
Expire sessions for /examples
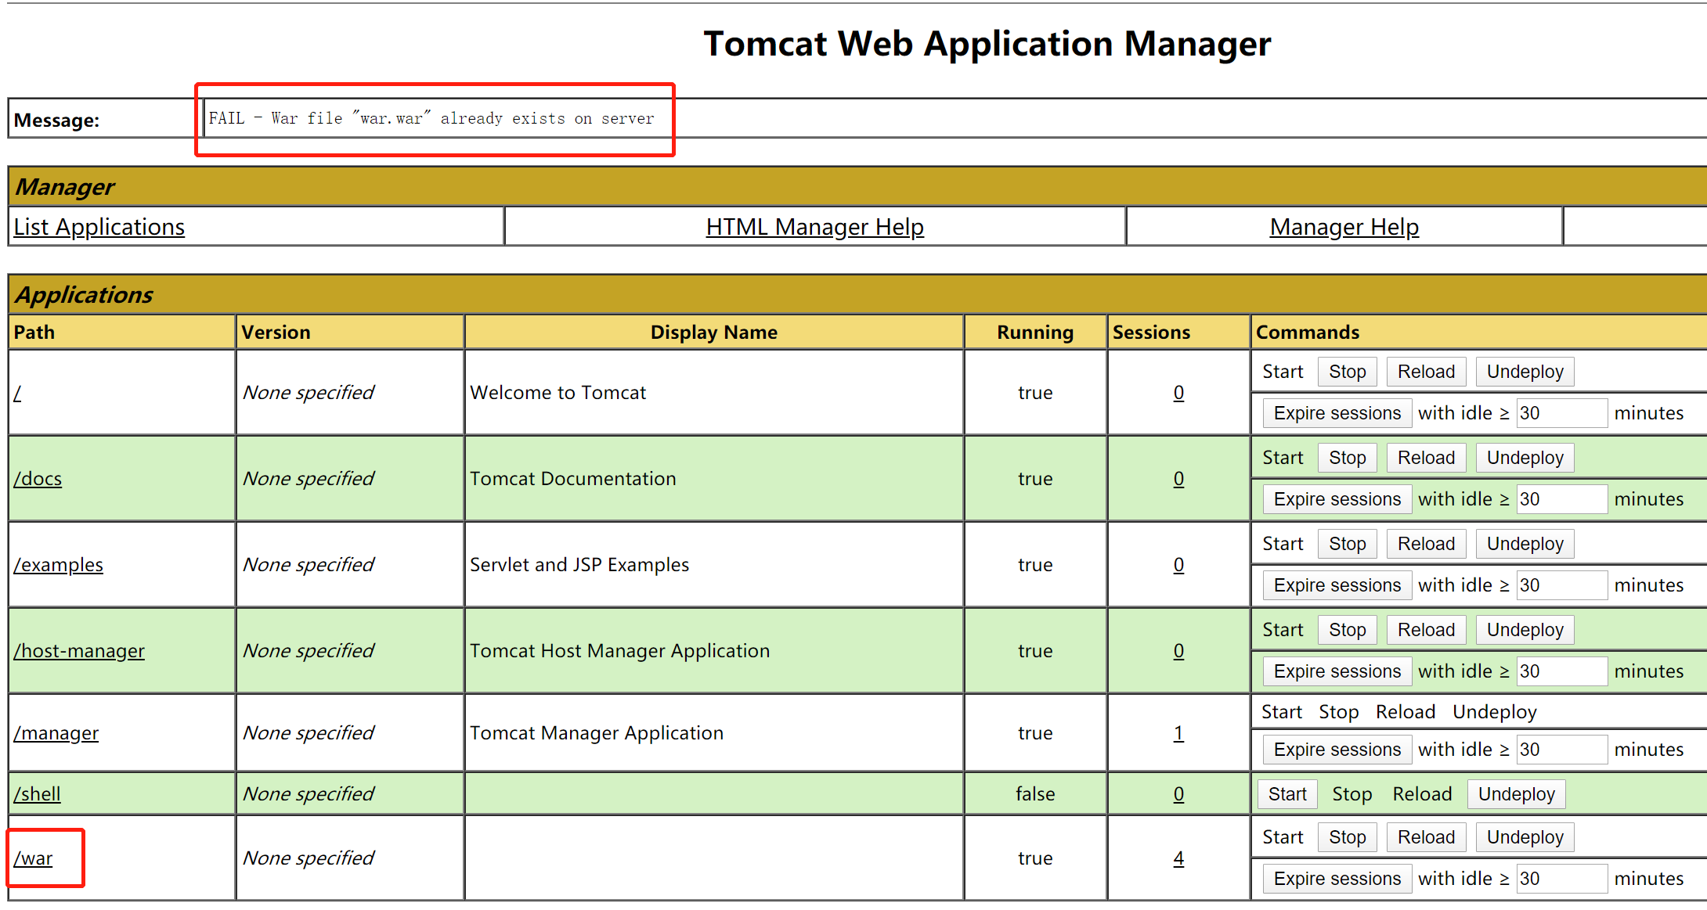tap(1337, 585)
